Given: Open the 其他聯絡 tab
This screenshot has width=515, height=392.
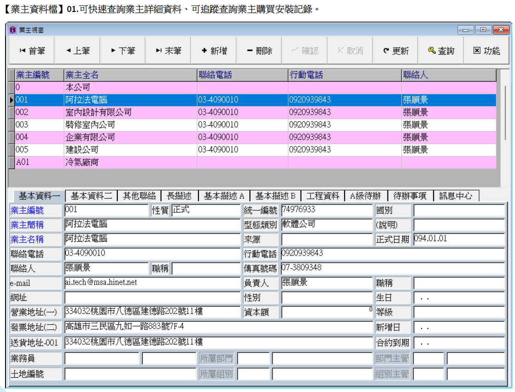Looking at the screenshot, I should pos(139,196).
